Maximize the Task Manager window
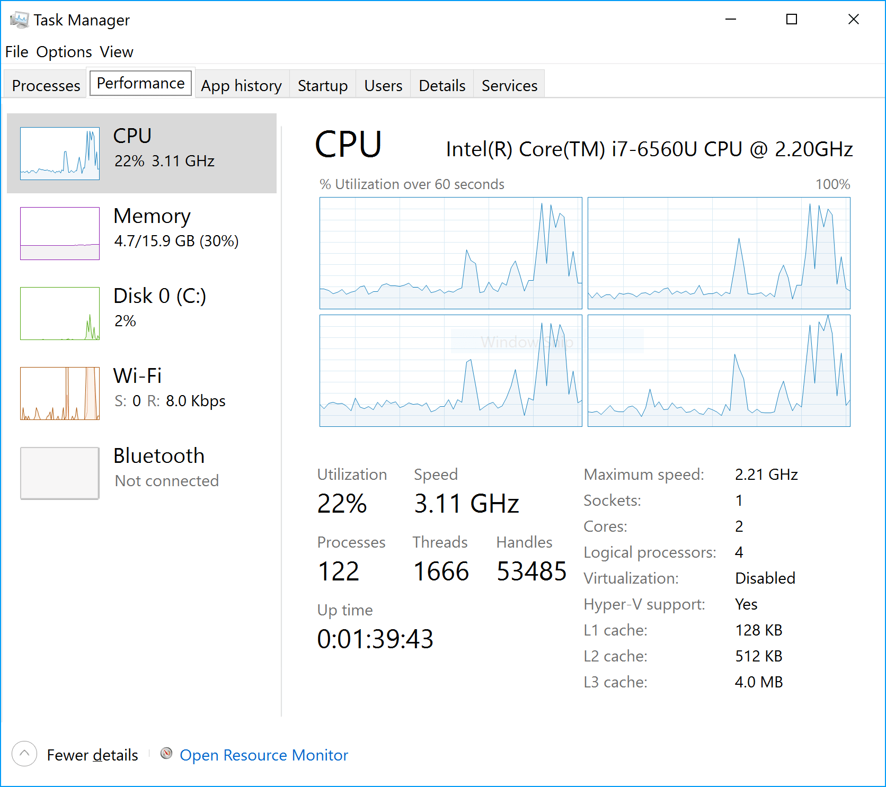This screenshot has height=787, width=886. pos(792,20)
